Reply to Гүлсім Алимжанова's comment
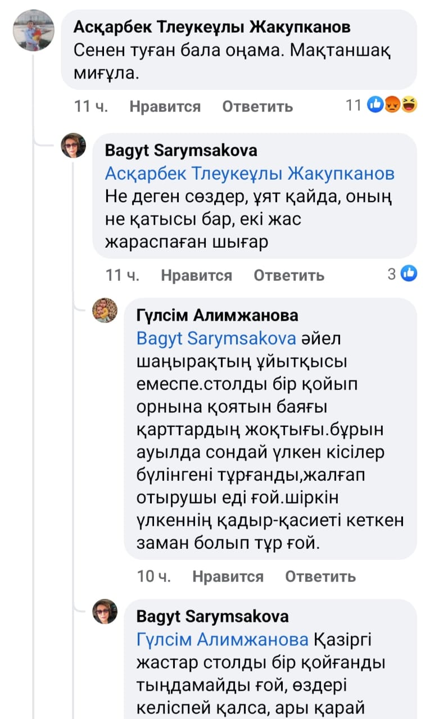430x719 pixels. pos(320,576)
